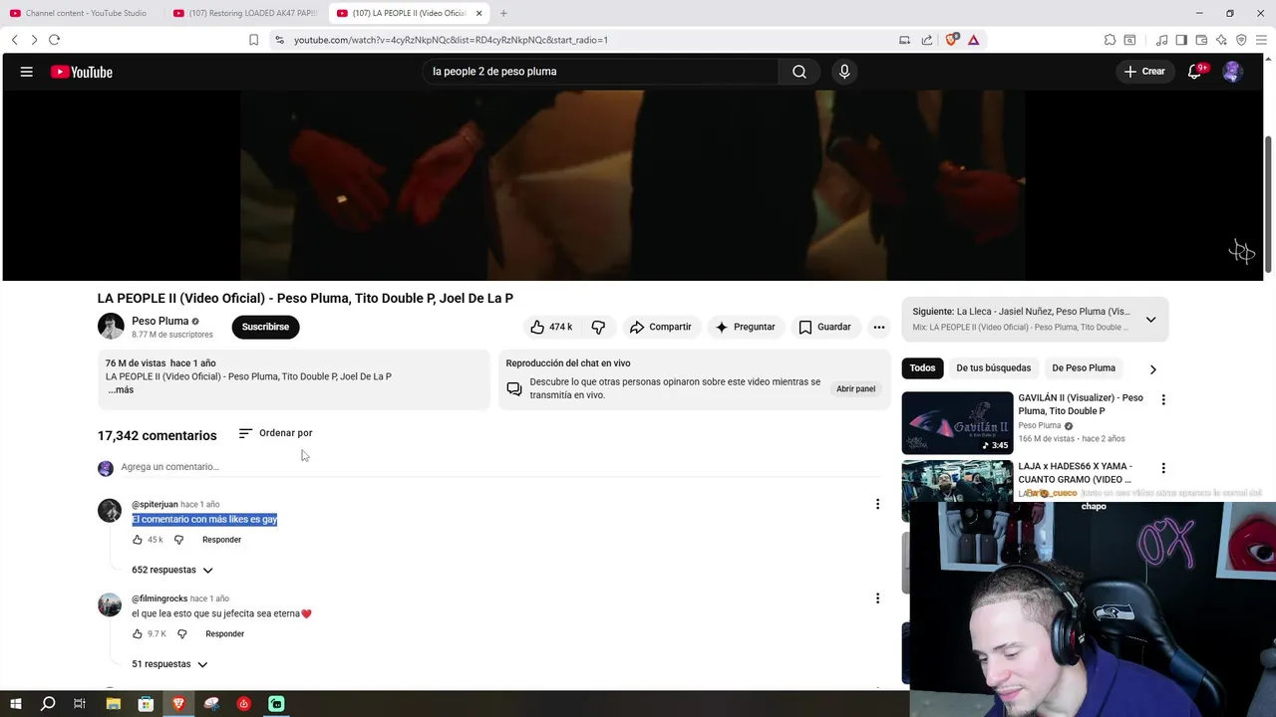Open Task View on the taskbar
This screenshot has width=1276, height=717.
(x=80, y=704)
